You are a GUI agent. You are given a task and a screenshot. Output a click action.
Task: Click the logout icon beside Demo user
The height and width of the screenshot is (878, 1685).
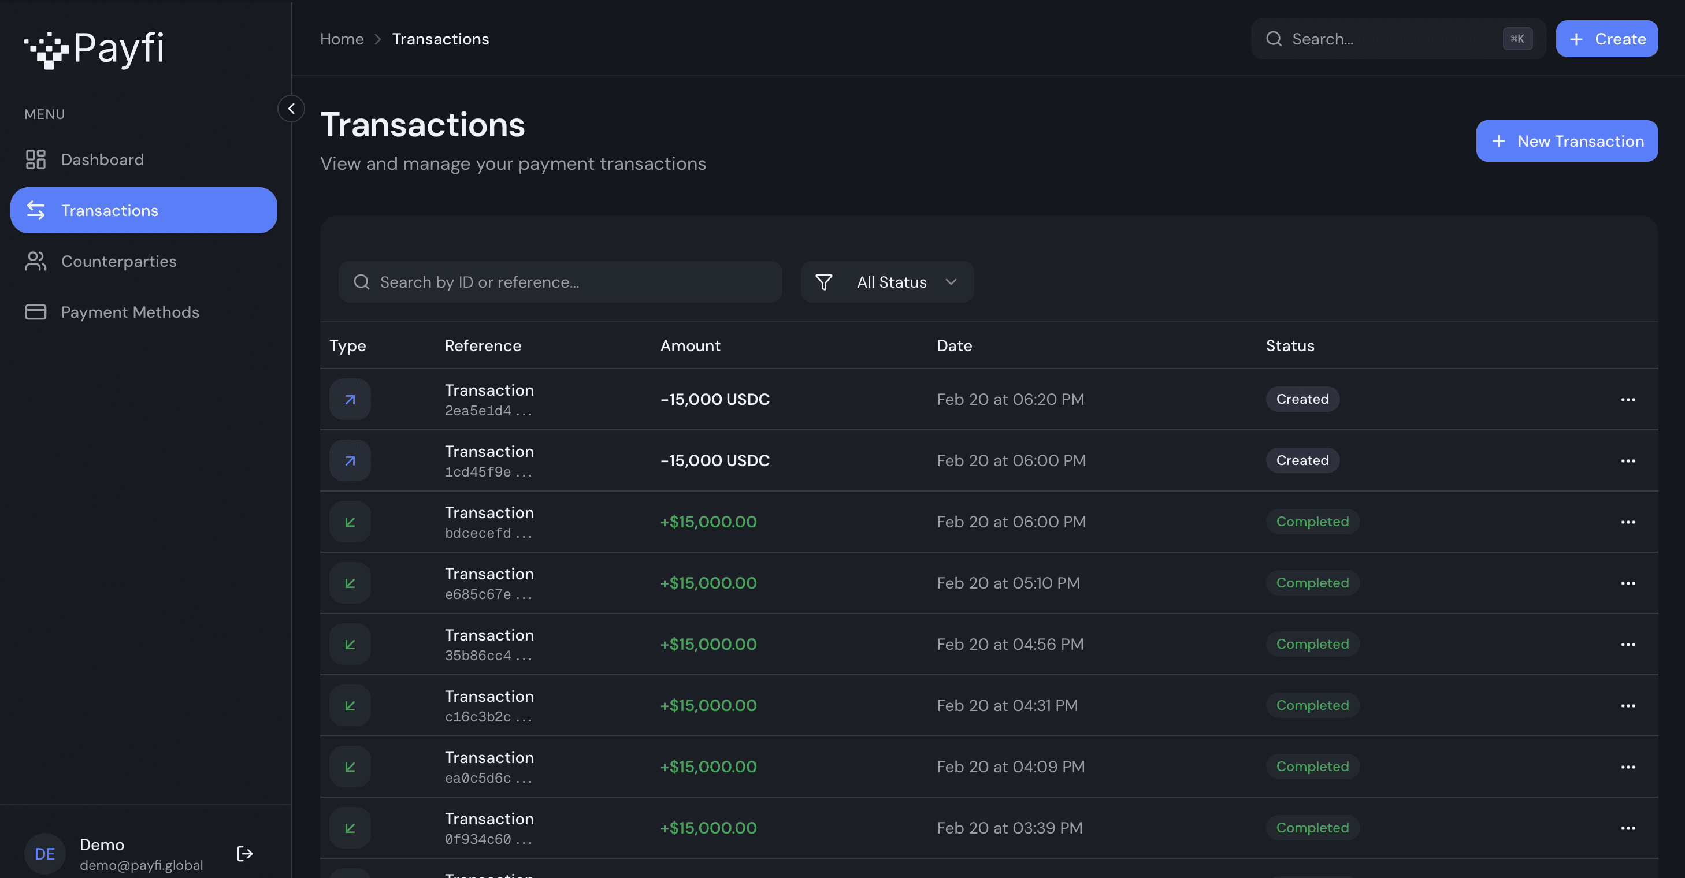click(x=244, y=853)
